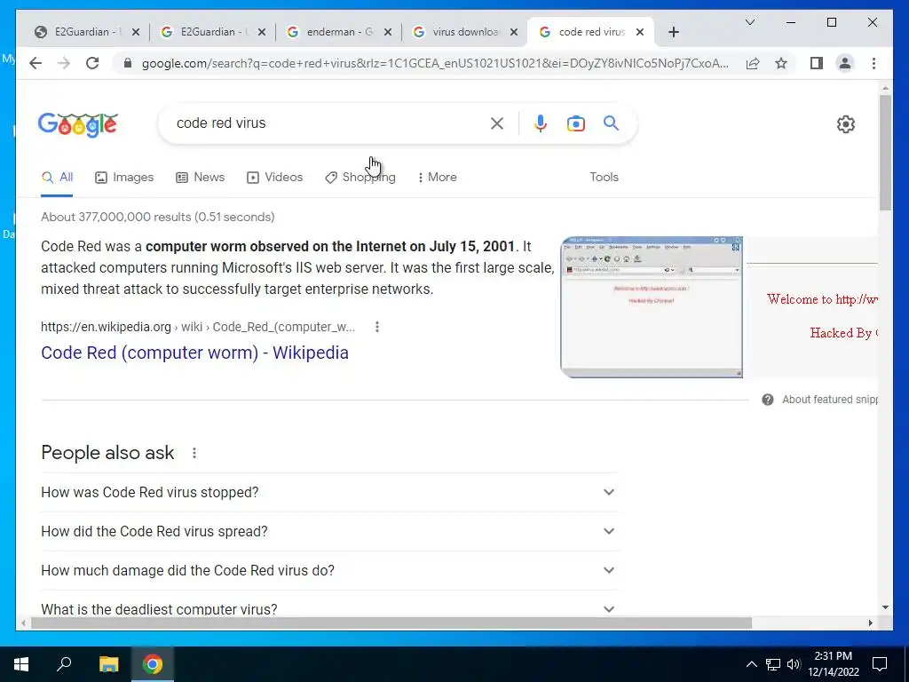Viewport: 909px width, 682px height.
Task: Start a voice search with the microphone
Action: (x=541, y=123)
